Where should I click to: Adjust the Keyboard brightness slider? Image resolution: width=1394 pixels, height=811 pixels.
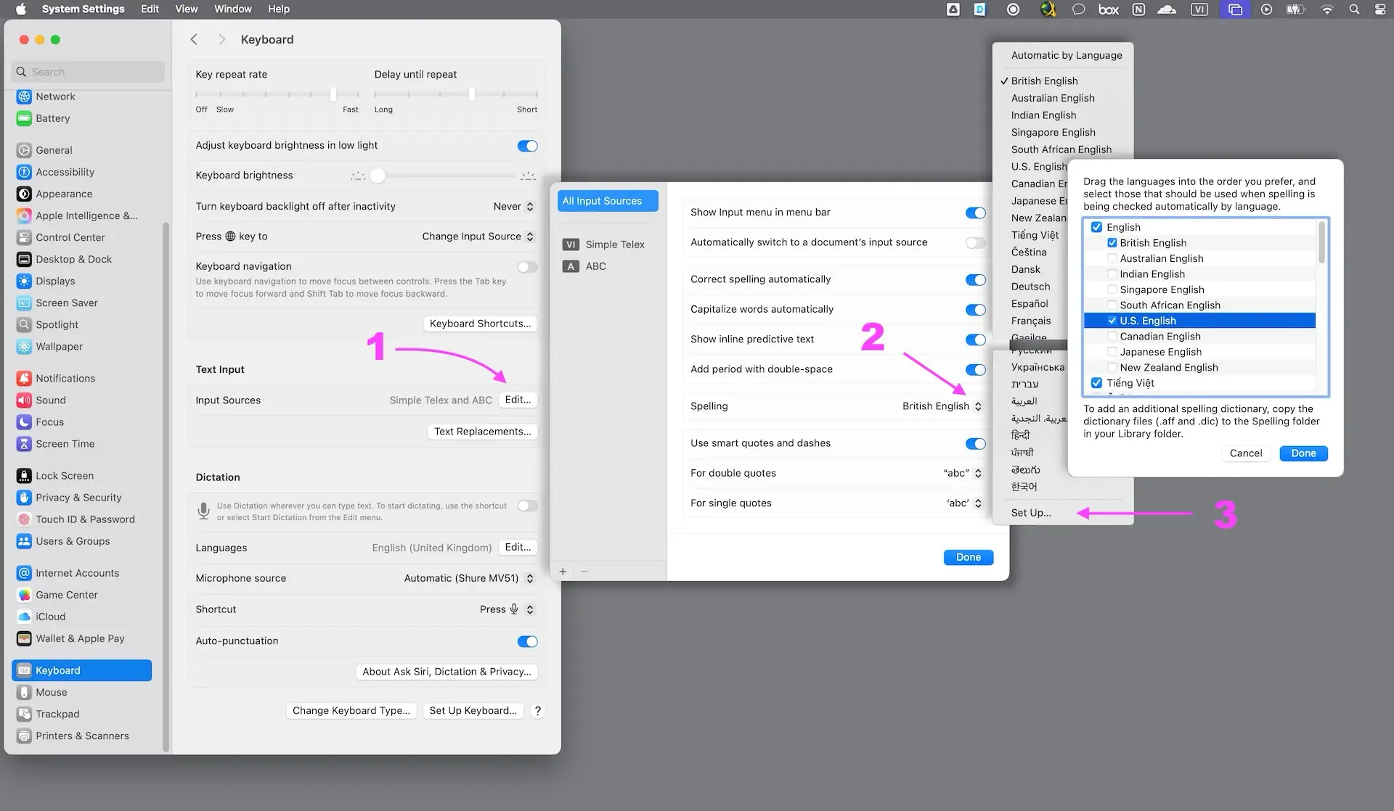(x=378, y=176)
